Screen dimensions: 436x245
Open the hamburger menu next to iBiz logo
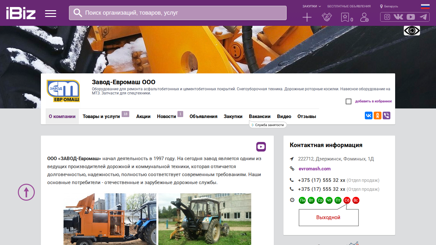(x=50, y=13)
